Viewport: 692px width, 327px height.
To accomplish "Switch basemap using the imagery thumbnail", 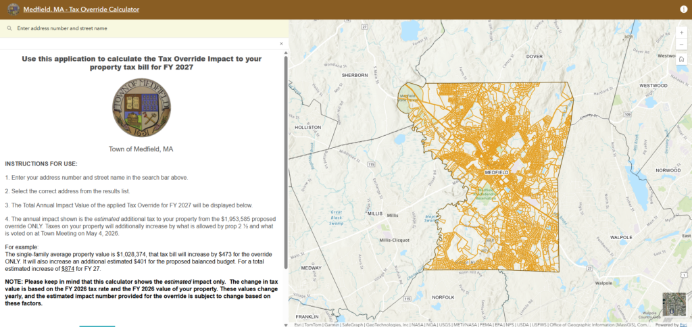I will (x=673, y=304).
